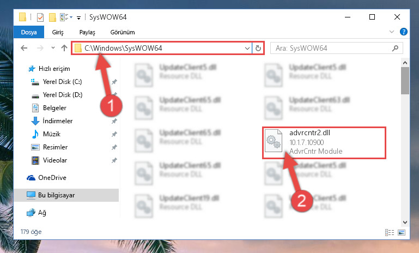The height and width of the screenshot is (253, 419).
Task: Click the Properties icon in quick access toolbar
Action: 40,17
